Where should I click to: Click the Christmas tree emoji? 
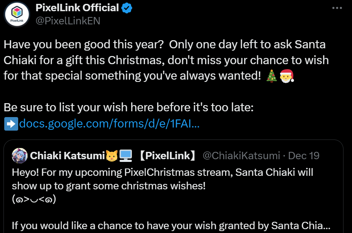pos(272,76)
